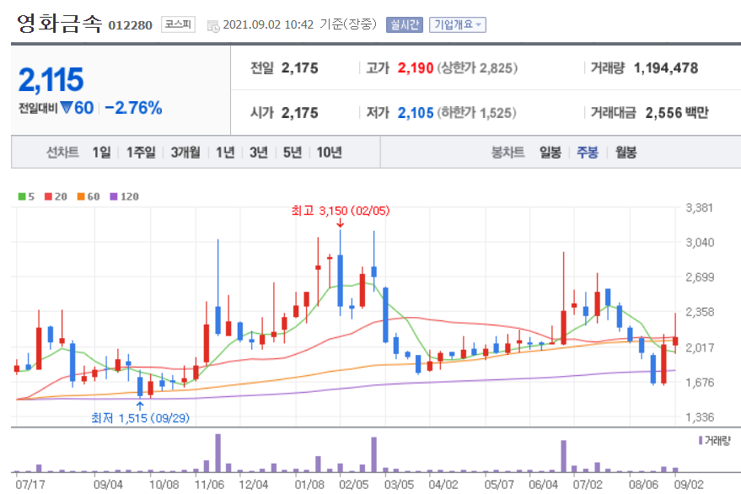Click the tallest volume bar below the chart

click(x=220, y=451)
